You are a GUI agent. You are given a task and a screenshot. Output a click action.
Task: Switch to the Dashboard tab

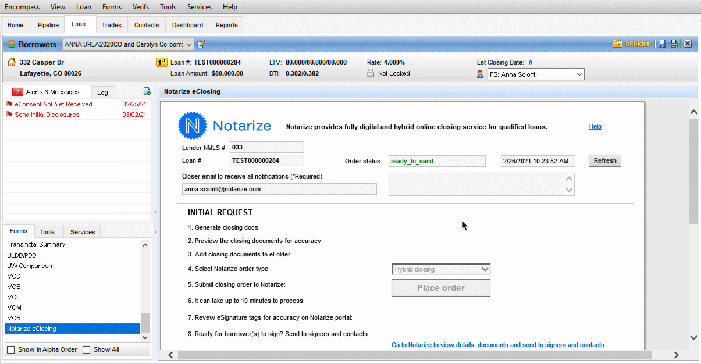click(187, 25)
